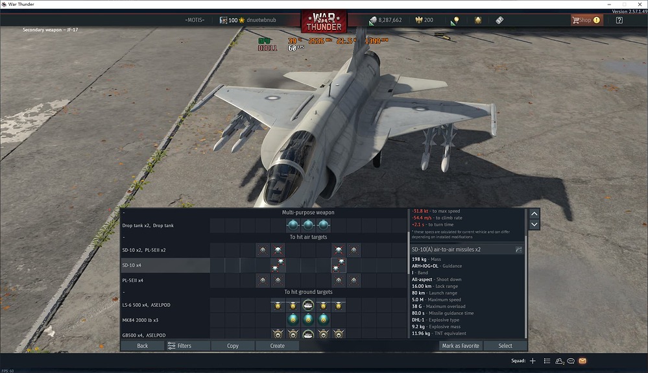Click the War Thunder logo
Viewport: 648px width, 373px height.
324,22
